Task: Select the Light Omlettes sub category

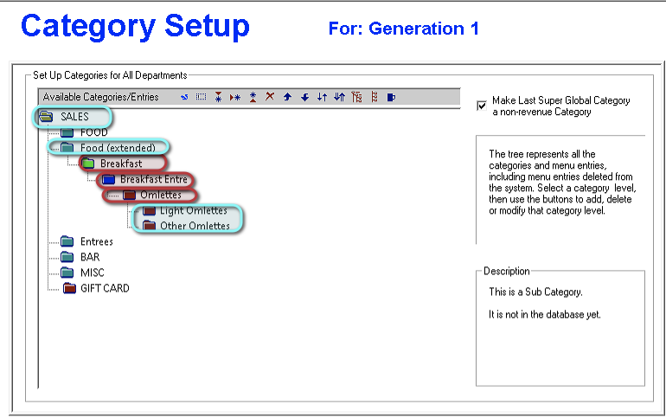Action: (194, 210)
